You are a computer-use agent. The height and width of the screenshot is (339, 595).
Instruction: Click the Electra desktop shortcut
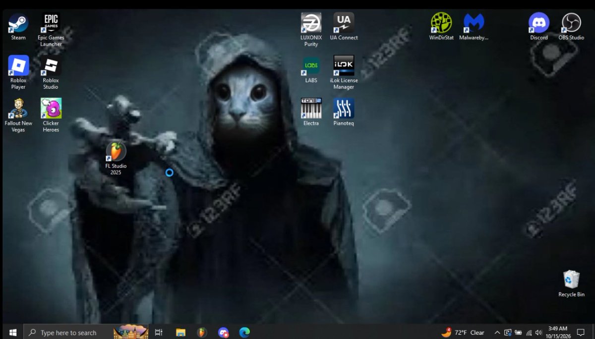click(x=311, y=112)
